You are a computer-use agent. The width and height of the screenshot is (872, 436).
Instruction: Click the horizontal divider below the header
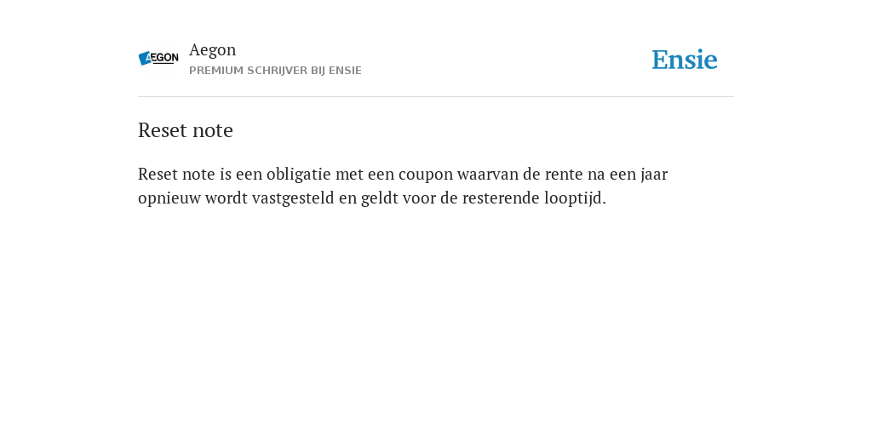pyautogui.click(x=436, y=97)
